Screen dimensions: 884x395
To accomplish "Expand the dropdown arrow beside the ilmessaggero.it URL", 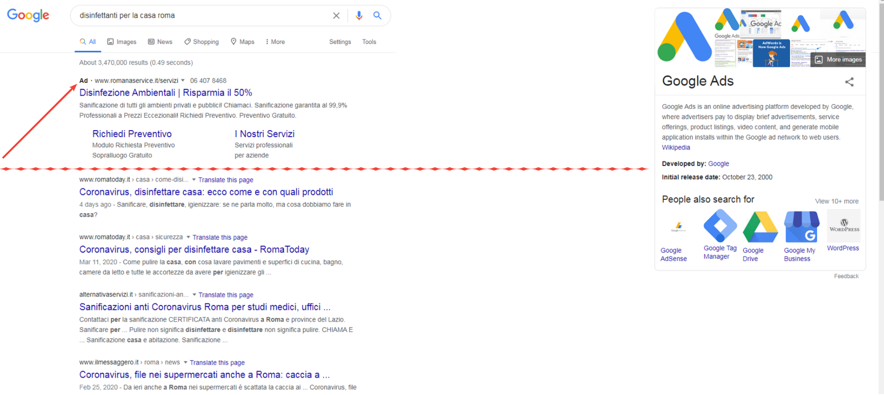I will coord(186,362).
